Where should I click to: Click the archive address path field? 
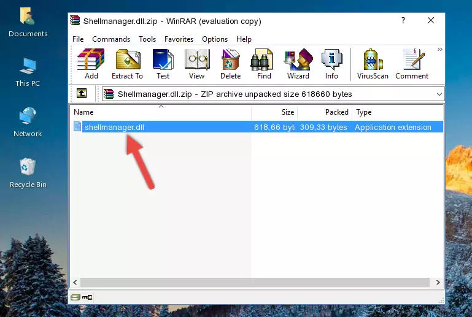[273, 94]
